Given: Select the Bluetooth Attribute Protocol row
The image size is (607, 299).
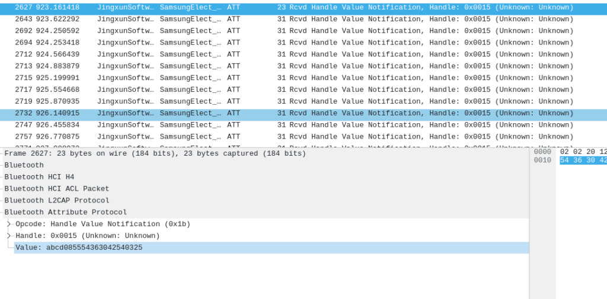Looking at the screenshot, I should (65, 213).
